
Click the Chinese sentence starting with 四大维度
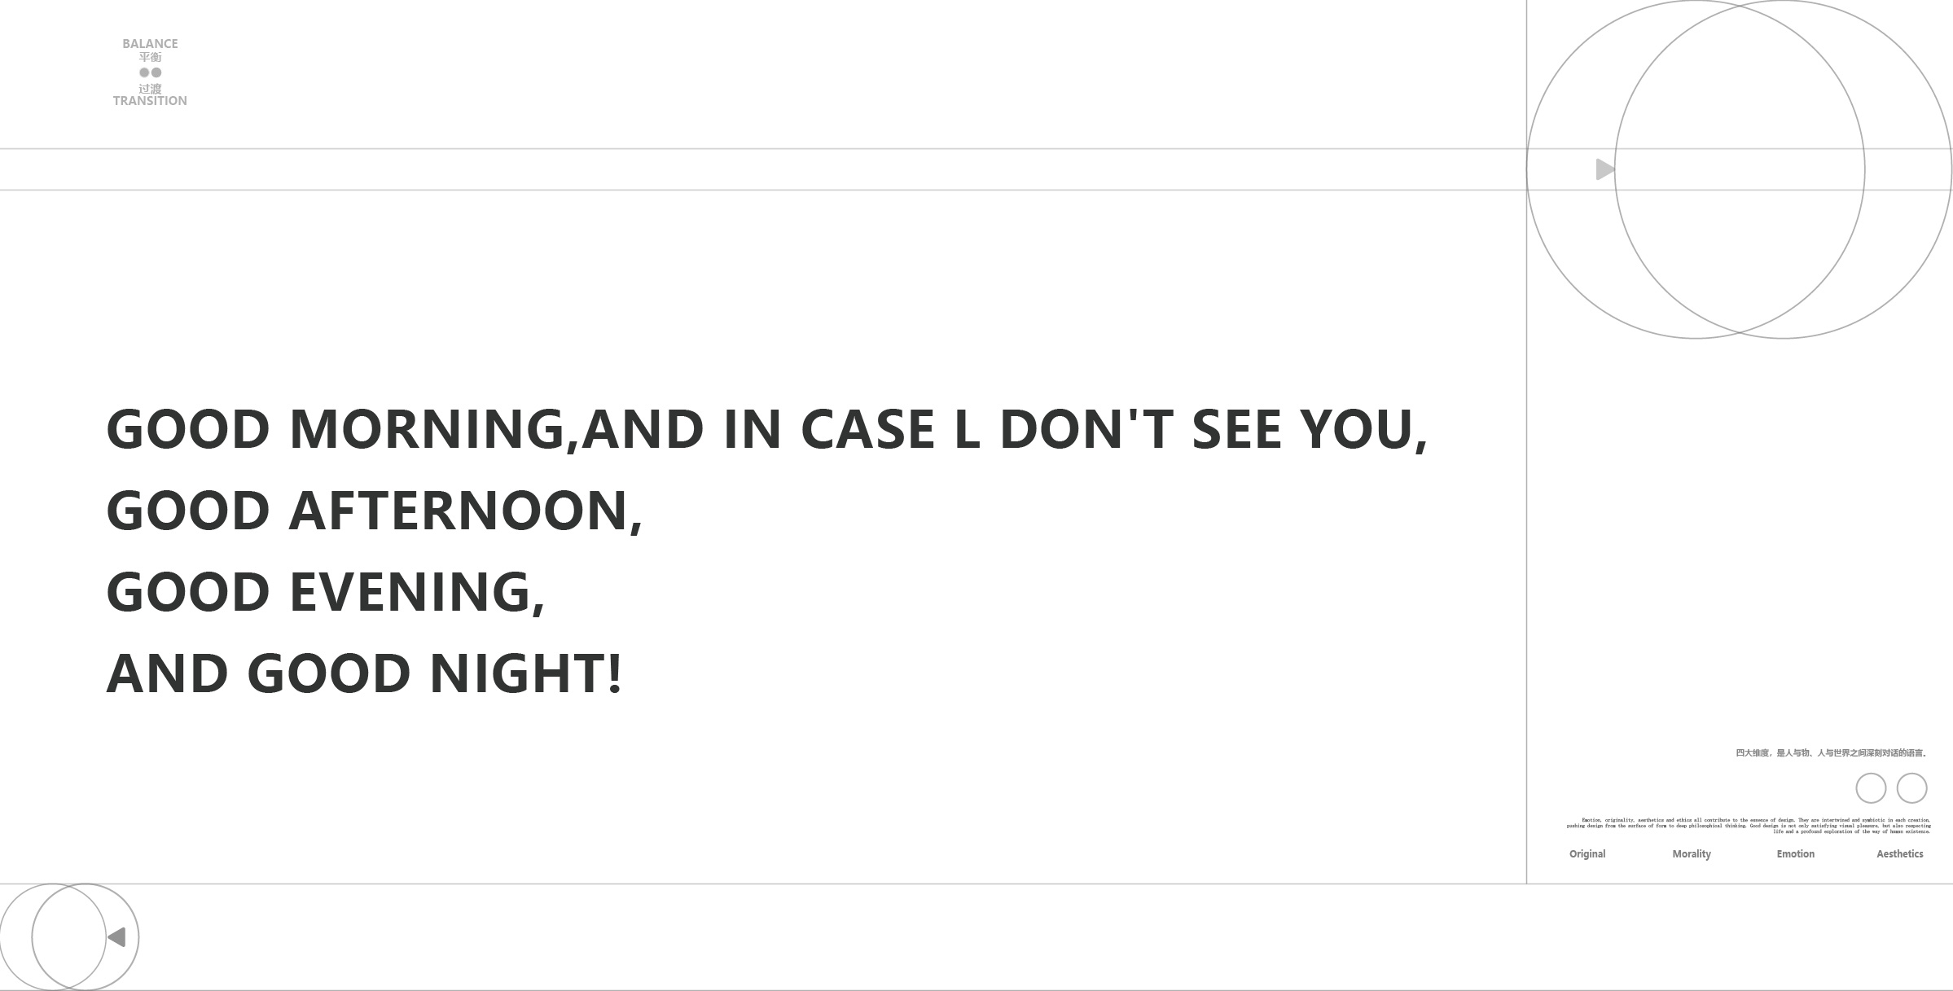pyautogui.click(x=1831, y=753)
